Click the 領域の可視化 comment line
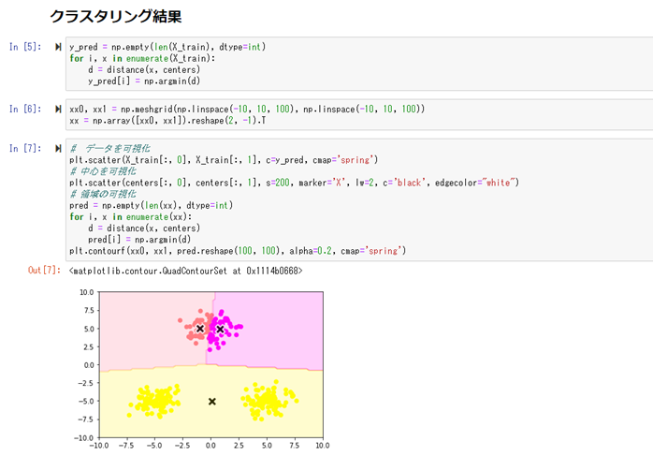 tap(103, 194)
